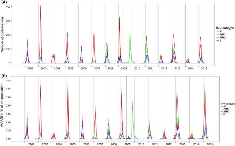Click the 0·2 tick label in panel B
Screen dimensions: 235x146
click(x=8, y=130)
